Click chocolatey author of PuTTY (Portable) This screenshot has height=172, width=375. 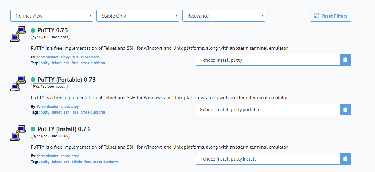pos(70,107)
